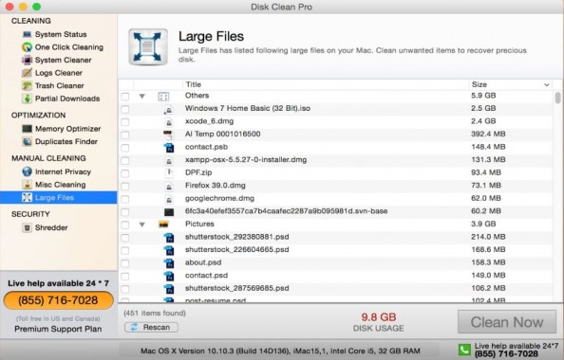Check the Windows 7 Home Basic iso checkbox

click(x=124, y=109)
